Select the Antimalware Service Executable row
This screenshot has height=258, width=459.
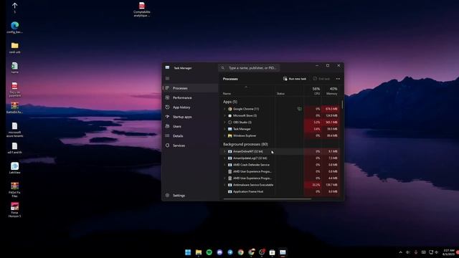280,185
